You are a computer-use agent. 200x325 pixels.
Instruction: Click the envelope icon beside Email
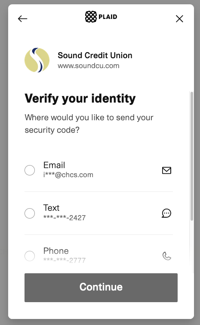pyautogui.click(x=166, y=170)
